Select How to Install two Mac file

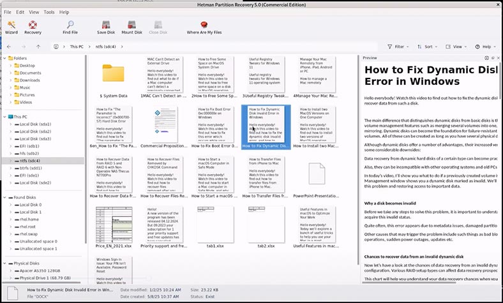316,128
